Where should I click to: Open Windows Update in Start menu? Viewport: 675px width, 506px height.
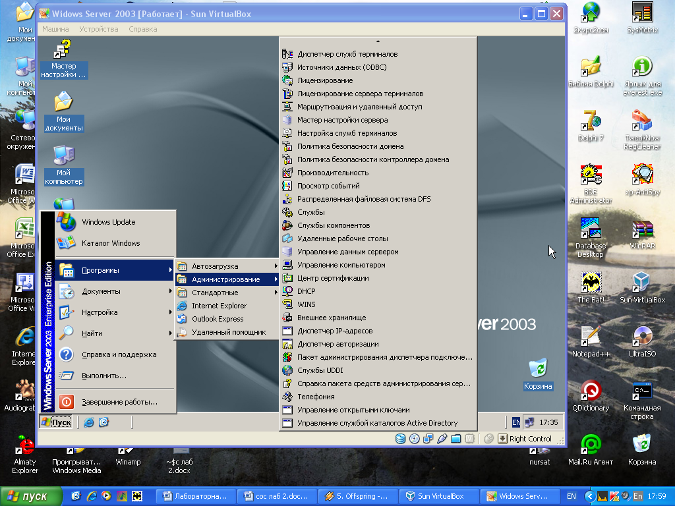pos(115,222)
